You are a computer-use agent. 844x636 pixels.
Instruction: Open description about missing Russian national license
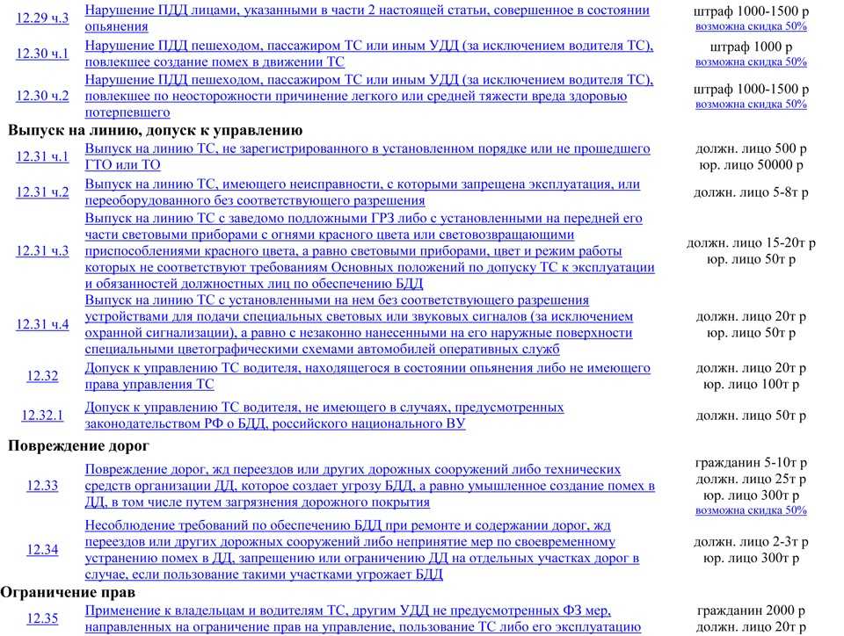coord(324,415)
